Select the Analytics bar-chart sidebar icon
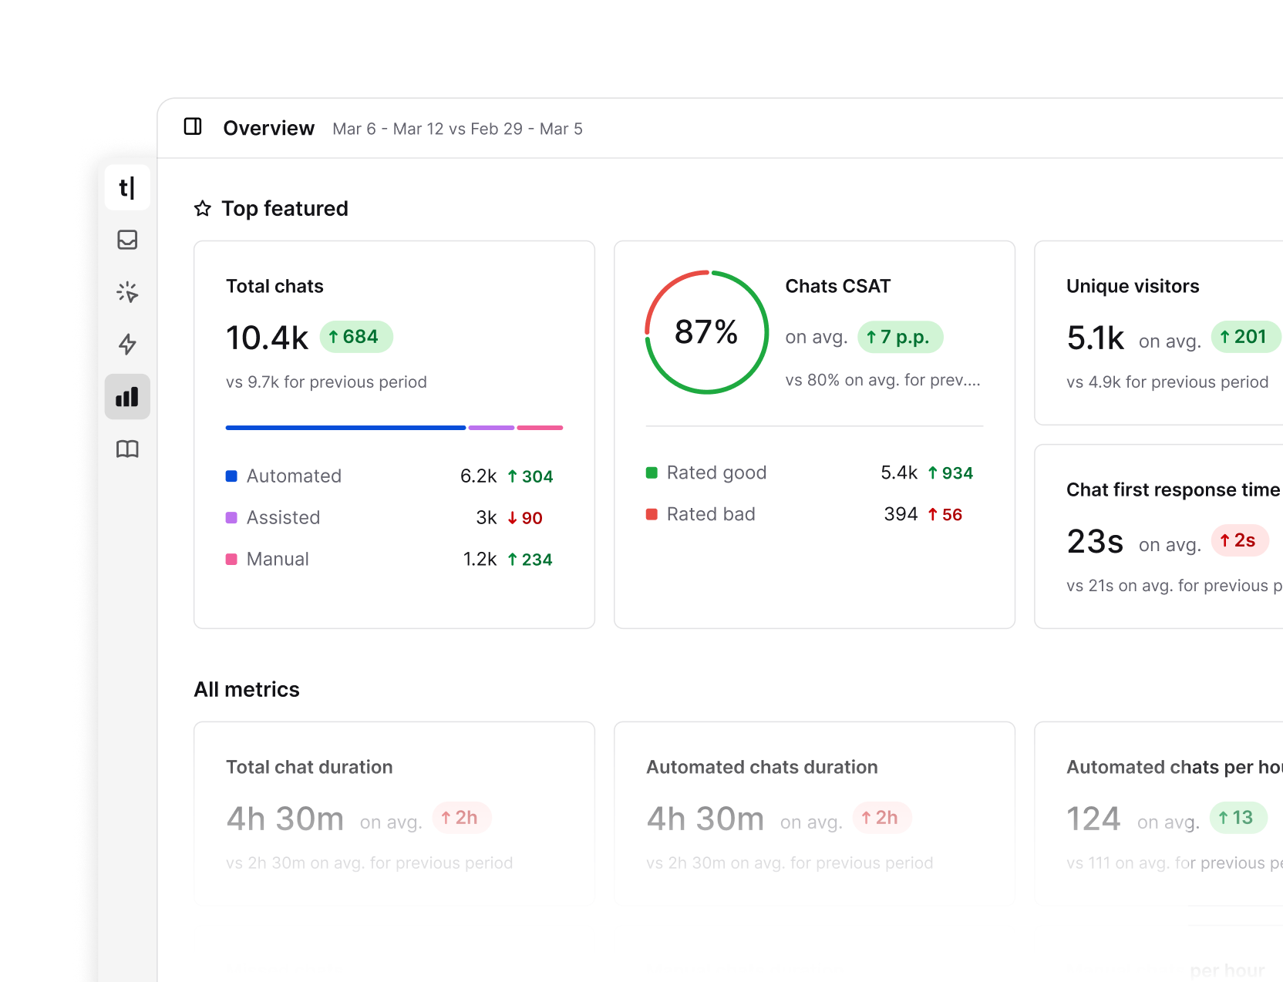The height and width of the screenshot is (982, 1283). point(127,395)
